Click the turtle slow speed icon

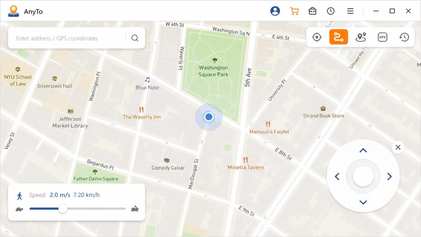pos(19,209)
